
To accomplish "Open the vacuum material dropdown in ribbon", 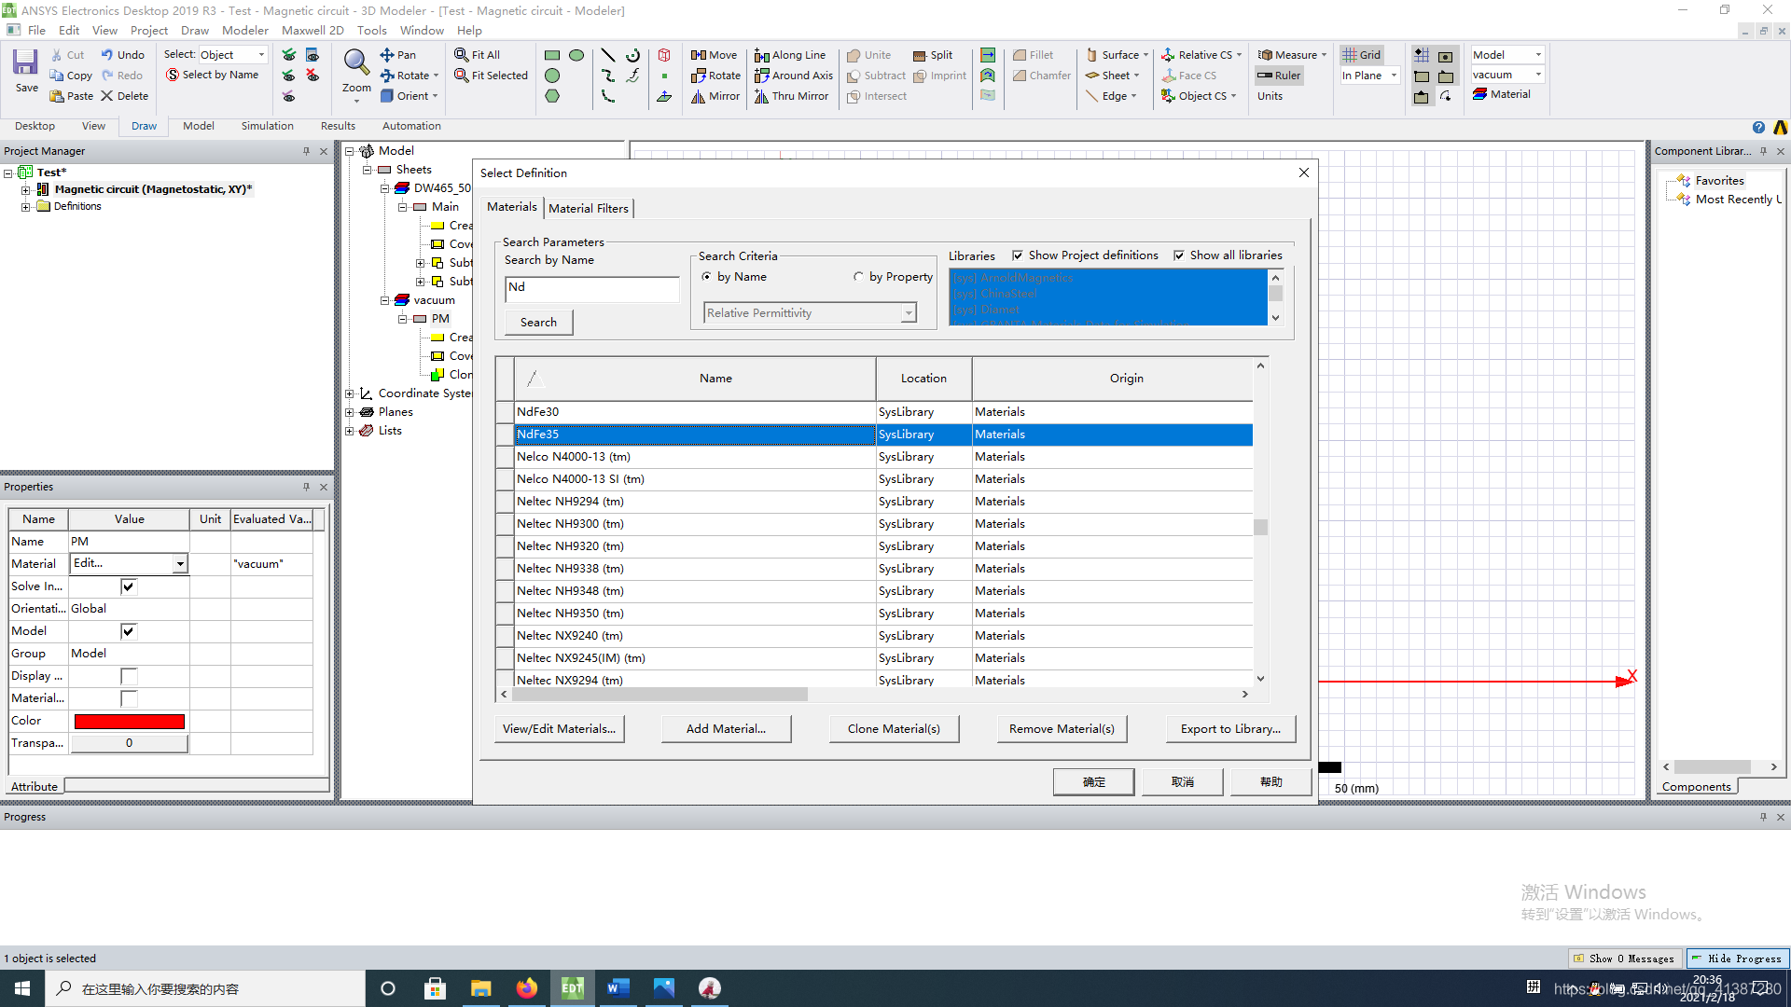I will [x=1538, y=75].
